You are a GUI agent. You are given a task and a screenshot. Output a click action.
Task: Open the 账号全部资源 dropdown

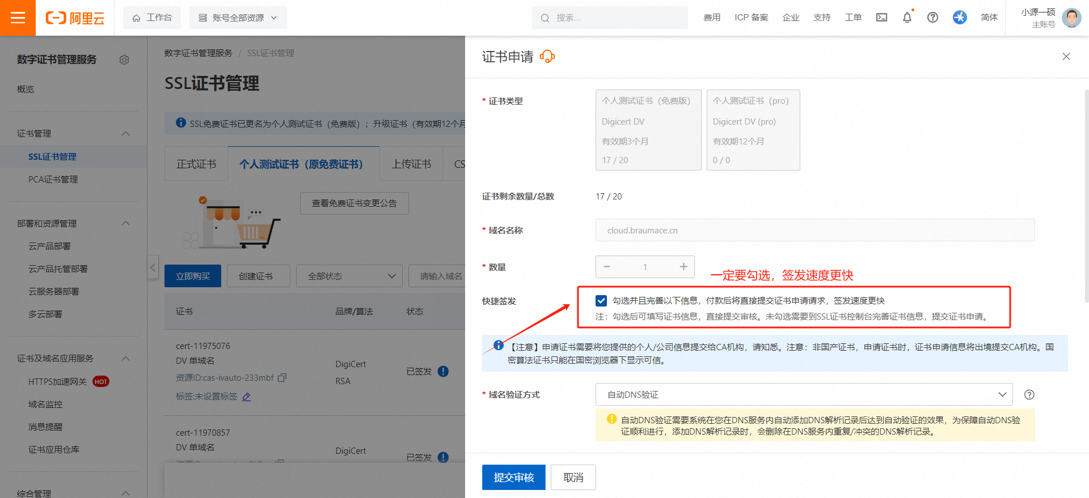coord(238,18)
